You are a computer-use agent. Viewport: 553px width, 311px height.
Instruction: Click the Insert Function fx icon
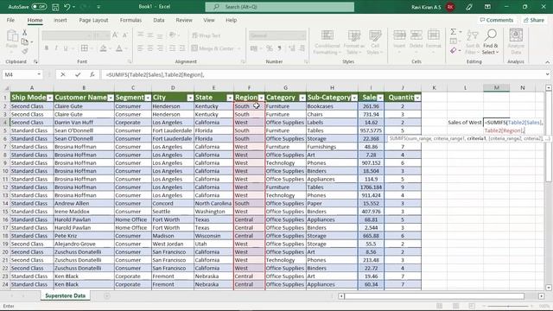(92, 75)
